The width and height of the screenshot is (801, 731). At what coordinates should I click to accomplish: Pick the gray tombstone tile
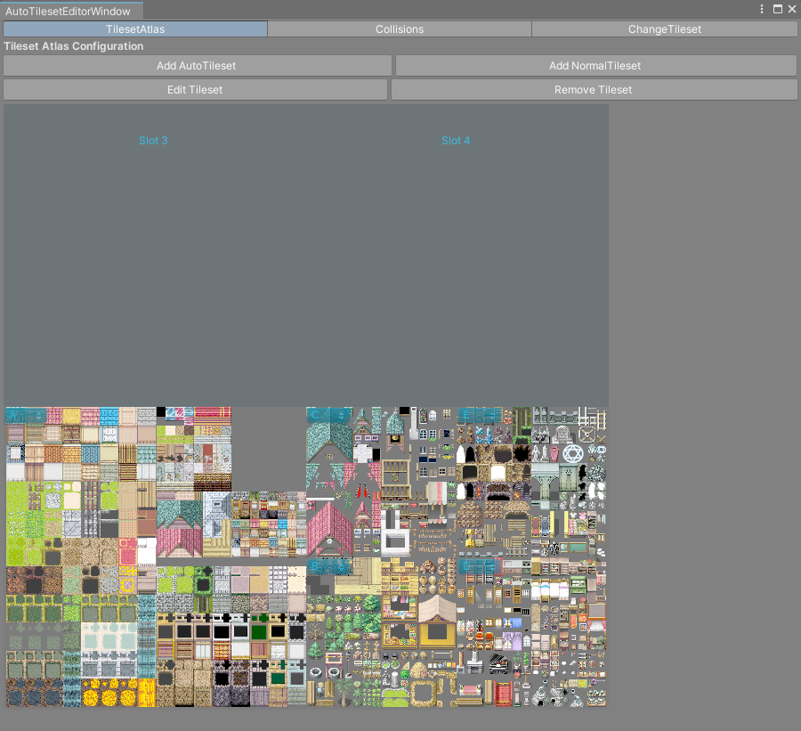tap(562, 435)
